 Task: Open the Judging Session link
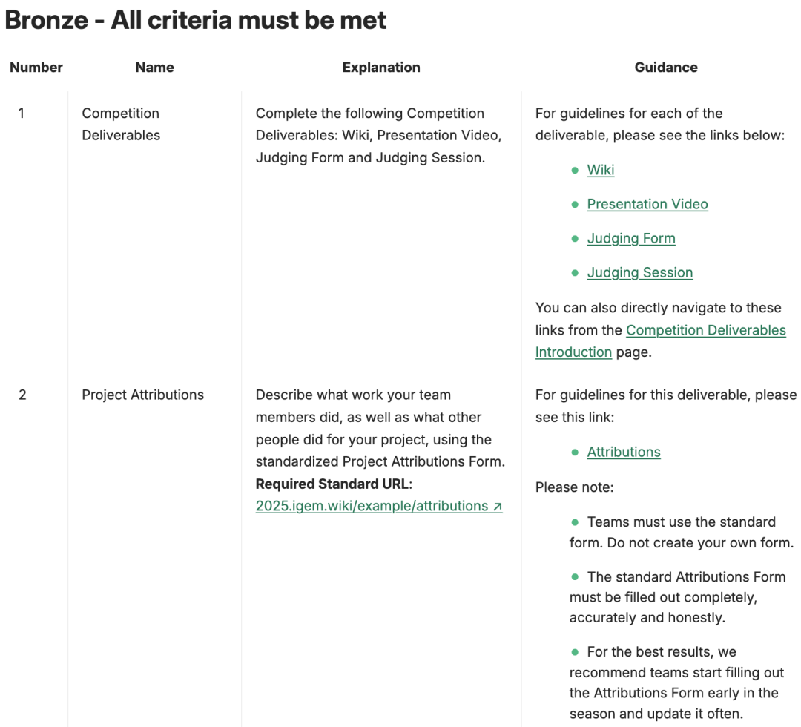tap(639, 272)
